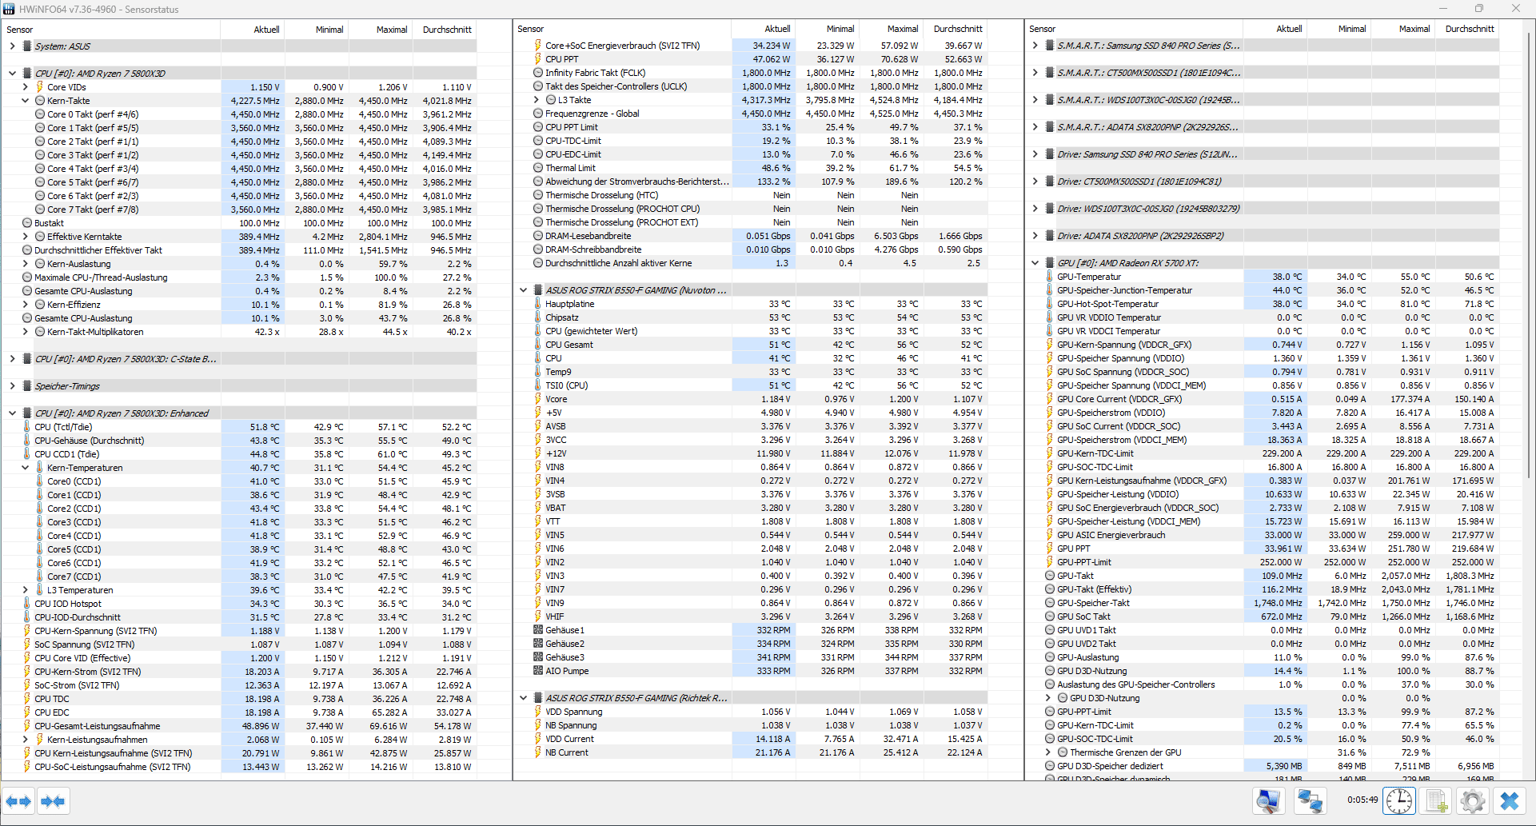Click the drive icon of Drive: ADATA SX8200PNP
The height and width of the screenshot is (826, 1536).
point(1050,236)
